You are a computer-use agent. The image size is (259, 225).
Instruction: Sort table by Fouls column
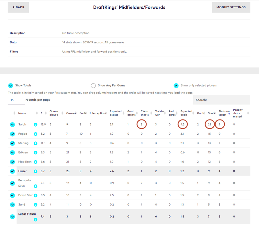pyautogui.click(x=83, y=113)
